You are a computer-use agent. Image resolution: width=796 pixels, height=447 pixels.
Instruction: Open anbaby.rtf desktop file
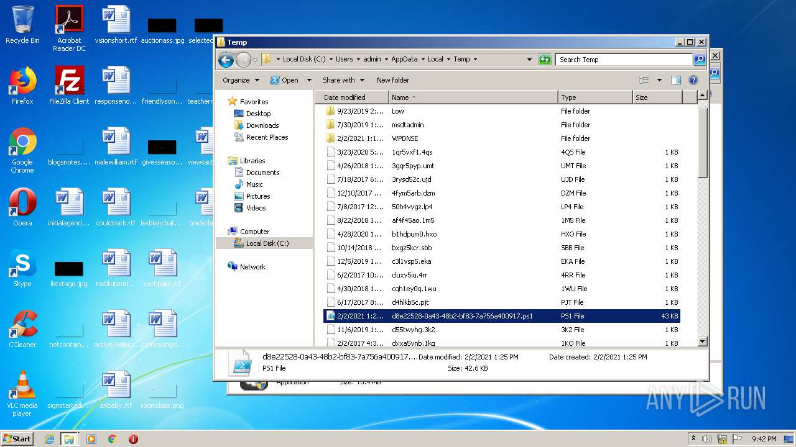[116, 390]
